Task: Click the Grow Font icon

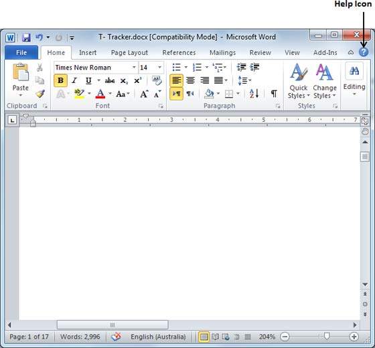Action: (144, 94)
